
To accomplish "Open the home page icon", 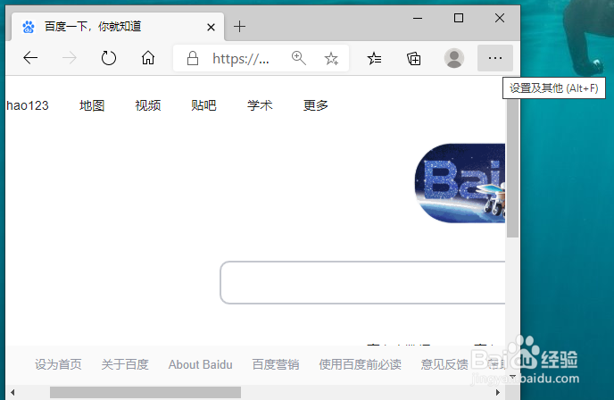I will point(148,58).
